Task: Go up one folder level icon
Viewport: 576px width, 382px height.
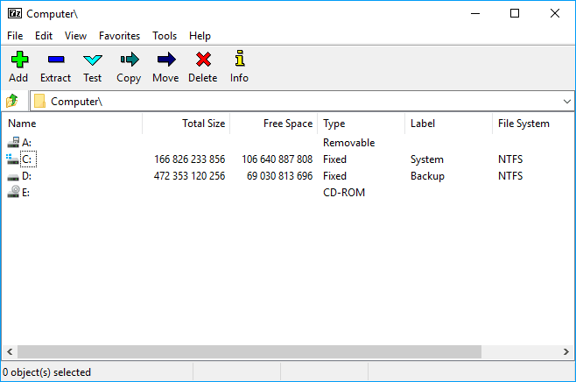Action: coord(12,101)
